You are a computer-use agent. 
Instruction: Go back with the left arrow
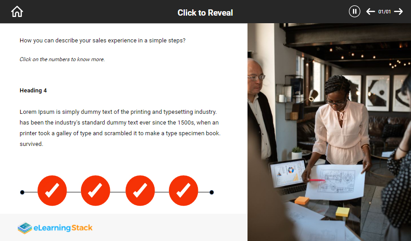370,12
